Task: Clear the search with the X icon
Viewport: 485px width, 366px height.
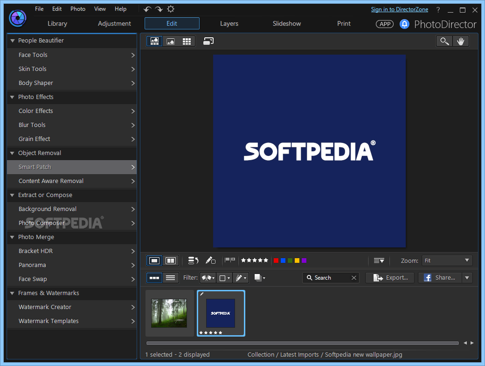Action: [x=354, y=278]
